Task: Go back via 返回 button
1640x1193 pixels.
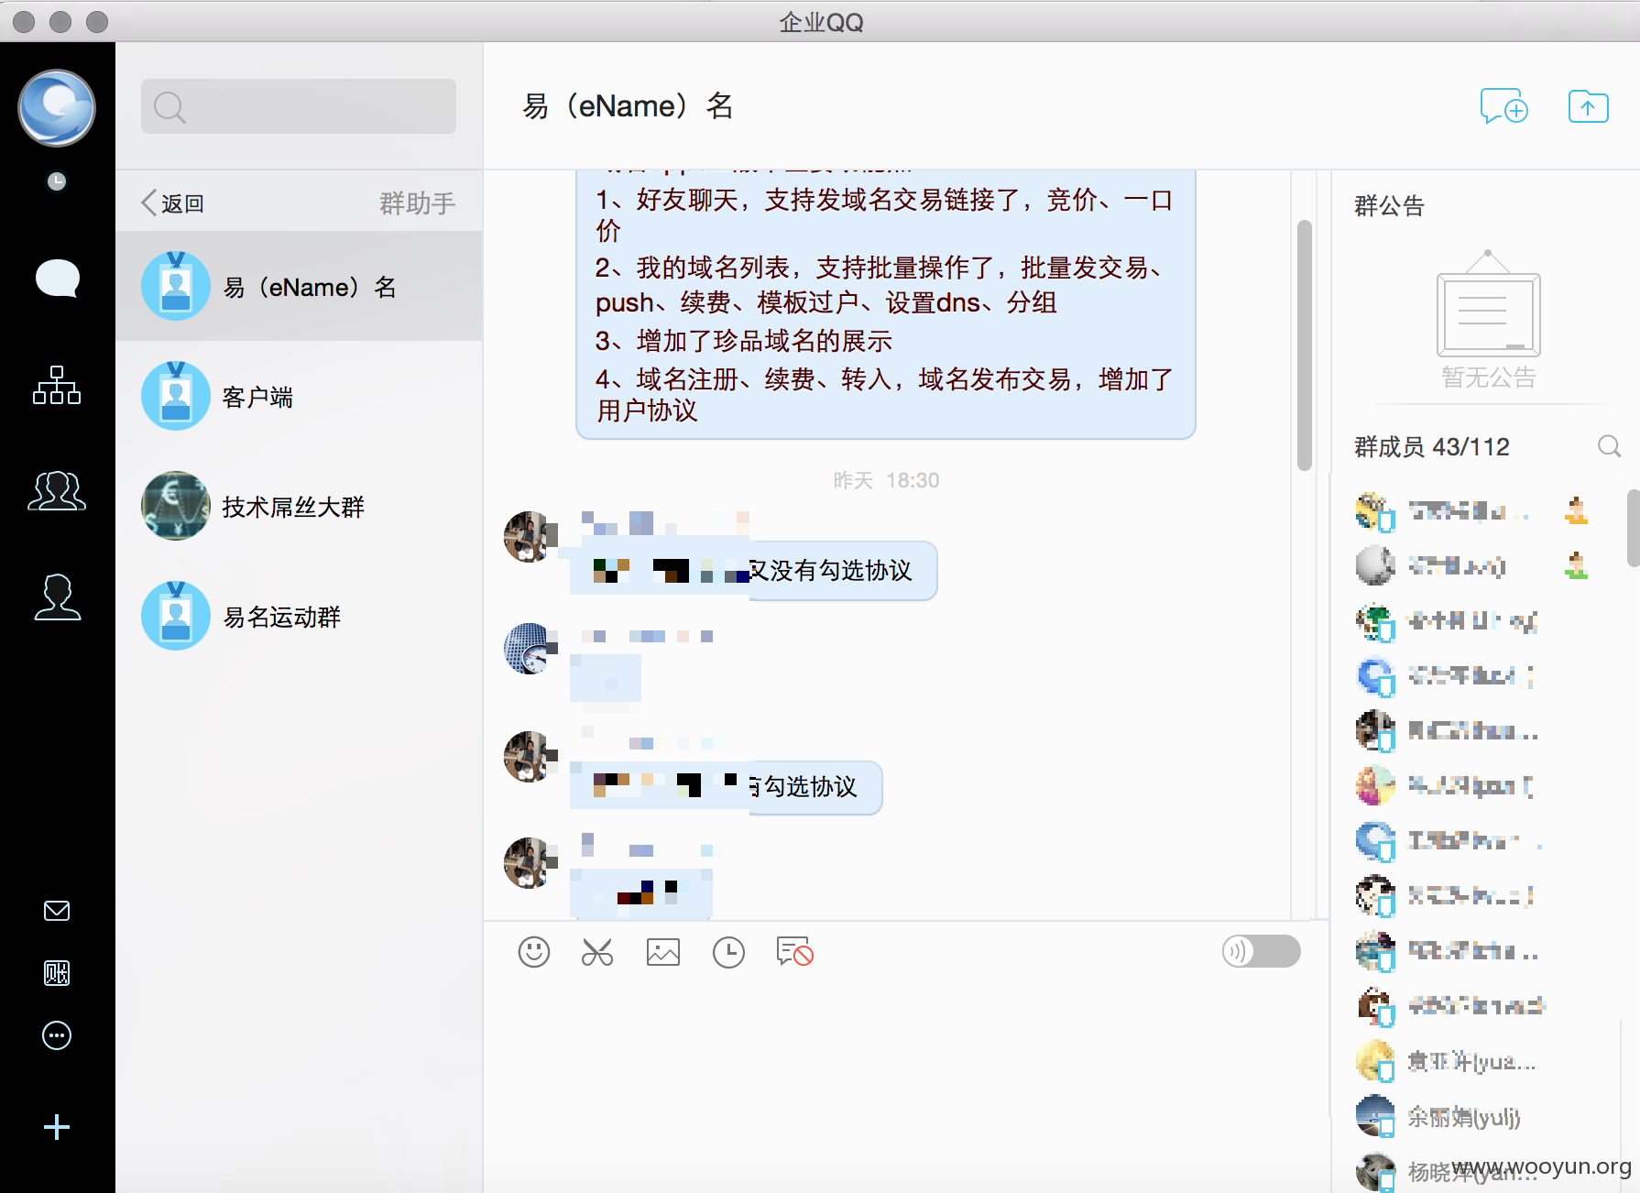Action: coord(172,202)
